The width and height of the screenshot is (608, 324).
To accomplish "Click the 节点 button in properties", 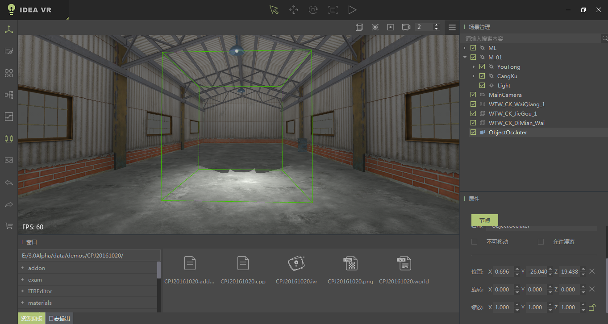I will click(x=485, y=220).
